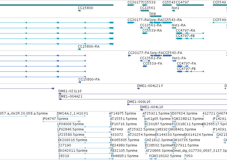Screen dimensions: 227x160
Task: Click the CG15800-RA transcript label
Action: tap(89, 47)
